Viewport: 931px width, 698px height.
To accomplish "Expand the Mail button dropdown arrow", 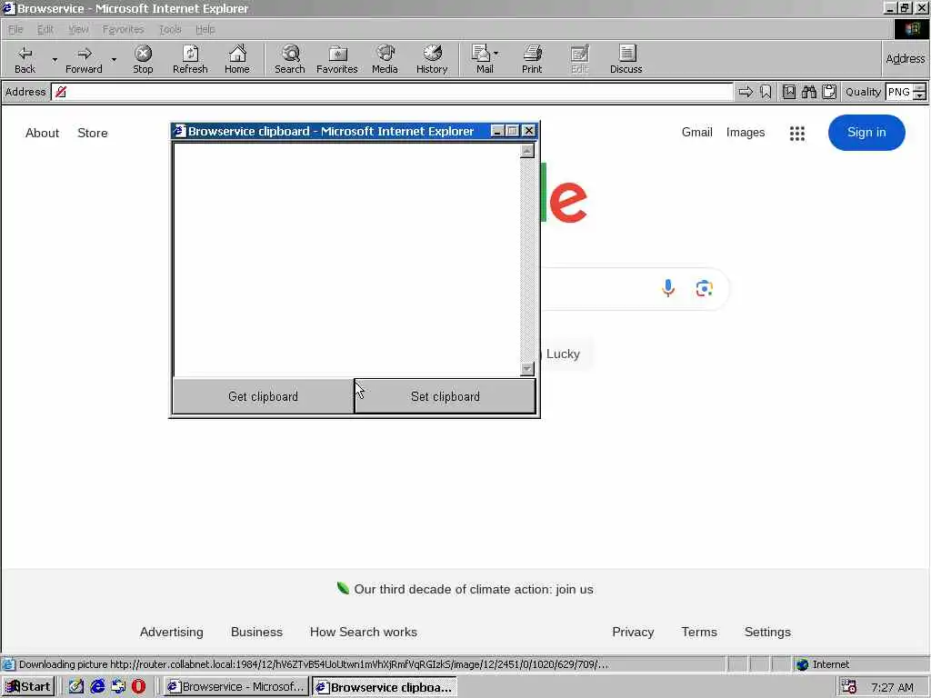I will click(x=496, y=54).
